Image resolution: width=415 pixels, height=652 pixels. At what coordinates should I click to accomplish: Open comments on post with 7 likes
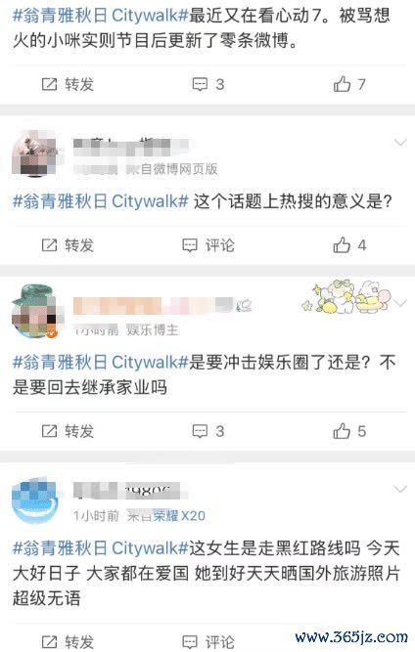[x=208, y=84]
